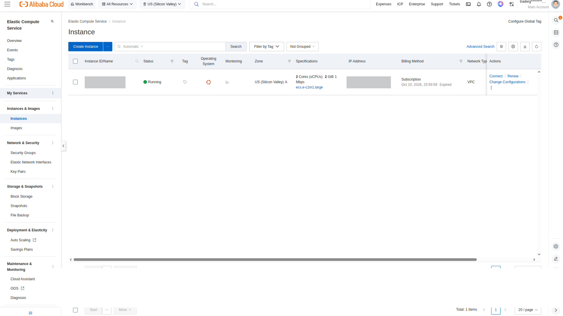
Task: Click the feedback icon at sidebar bottom
Action: pos(30,313)
